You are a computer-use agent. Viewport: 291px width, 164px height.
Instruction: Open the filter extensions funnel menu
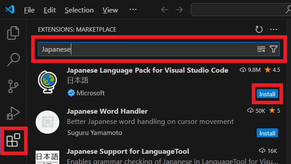coord(273,49)
